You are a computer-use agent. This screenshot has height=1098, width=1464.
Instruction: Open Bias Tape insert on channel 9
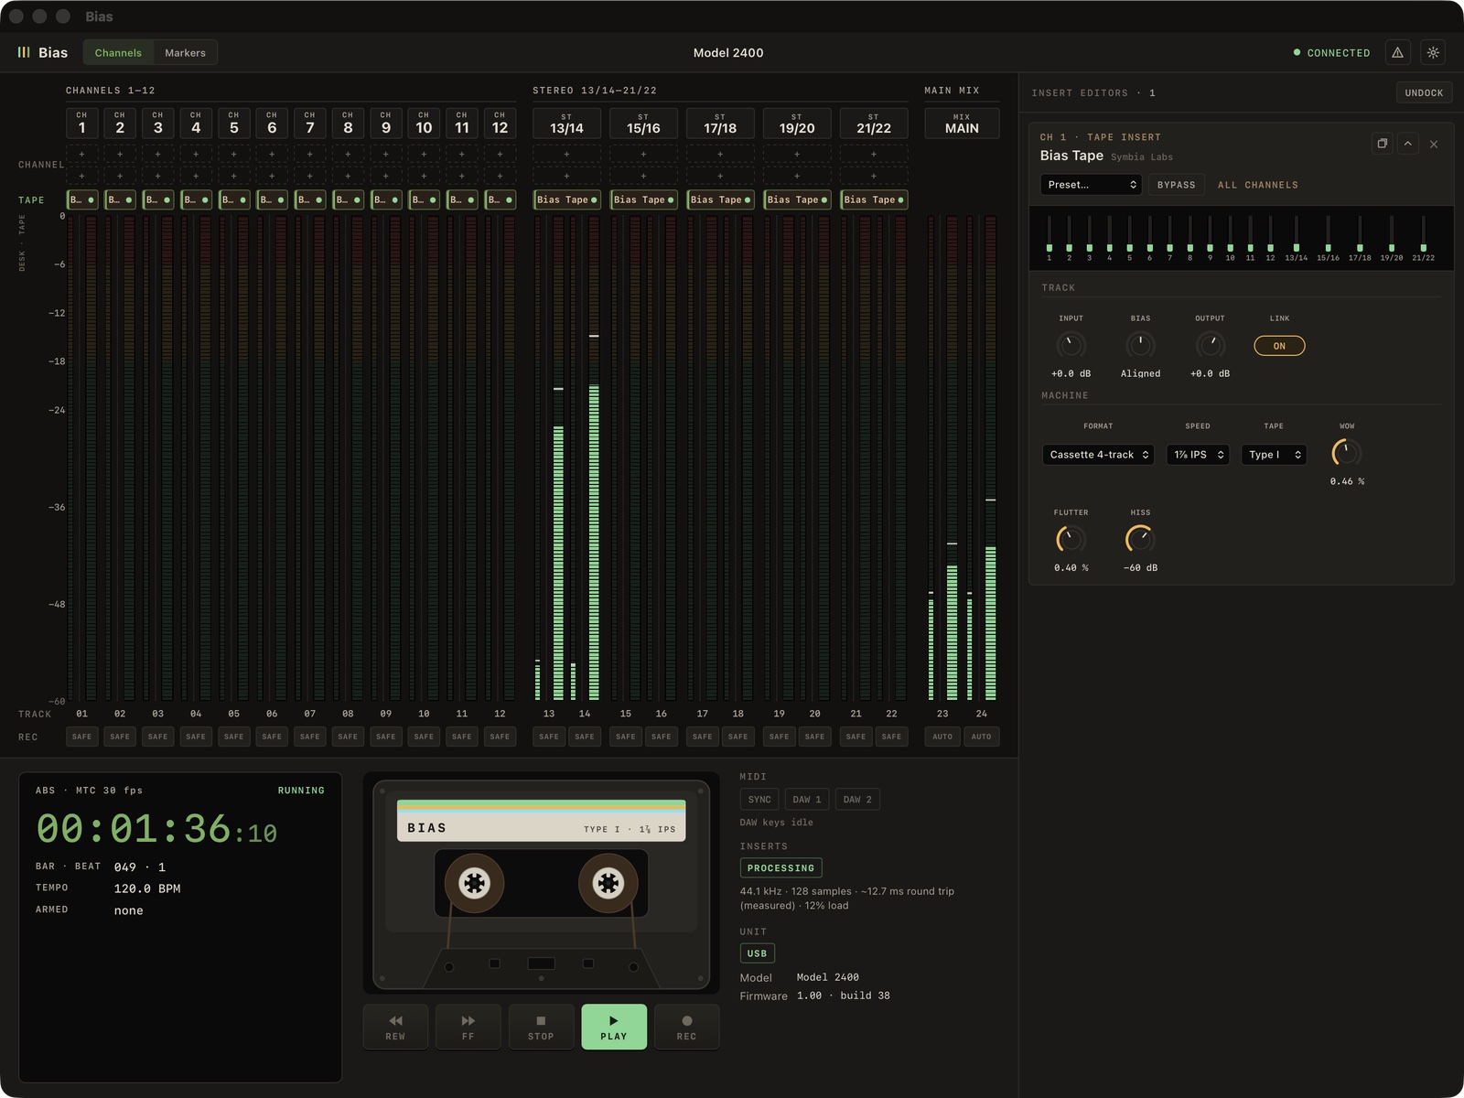click(x=386, y=199)
